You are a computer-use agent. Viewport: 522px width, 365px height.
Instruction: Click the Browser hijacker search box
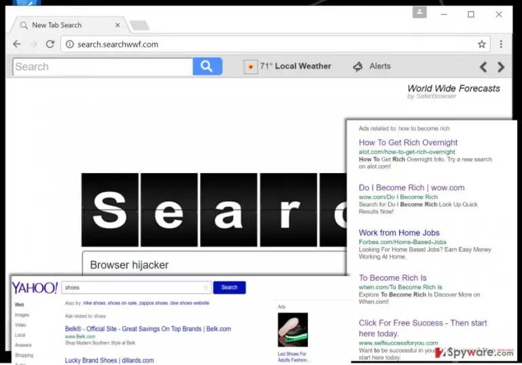[214, 264]
